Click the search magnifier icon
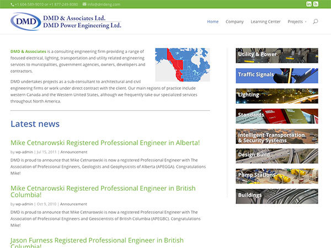 pos(316,21)
